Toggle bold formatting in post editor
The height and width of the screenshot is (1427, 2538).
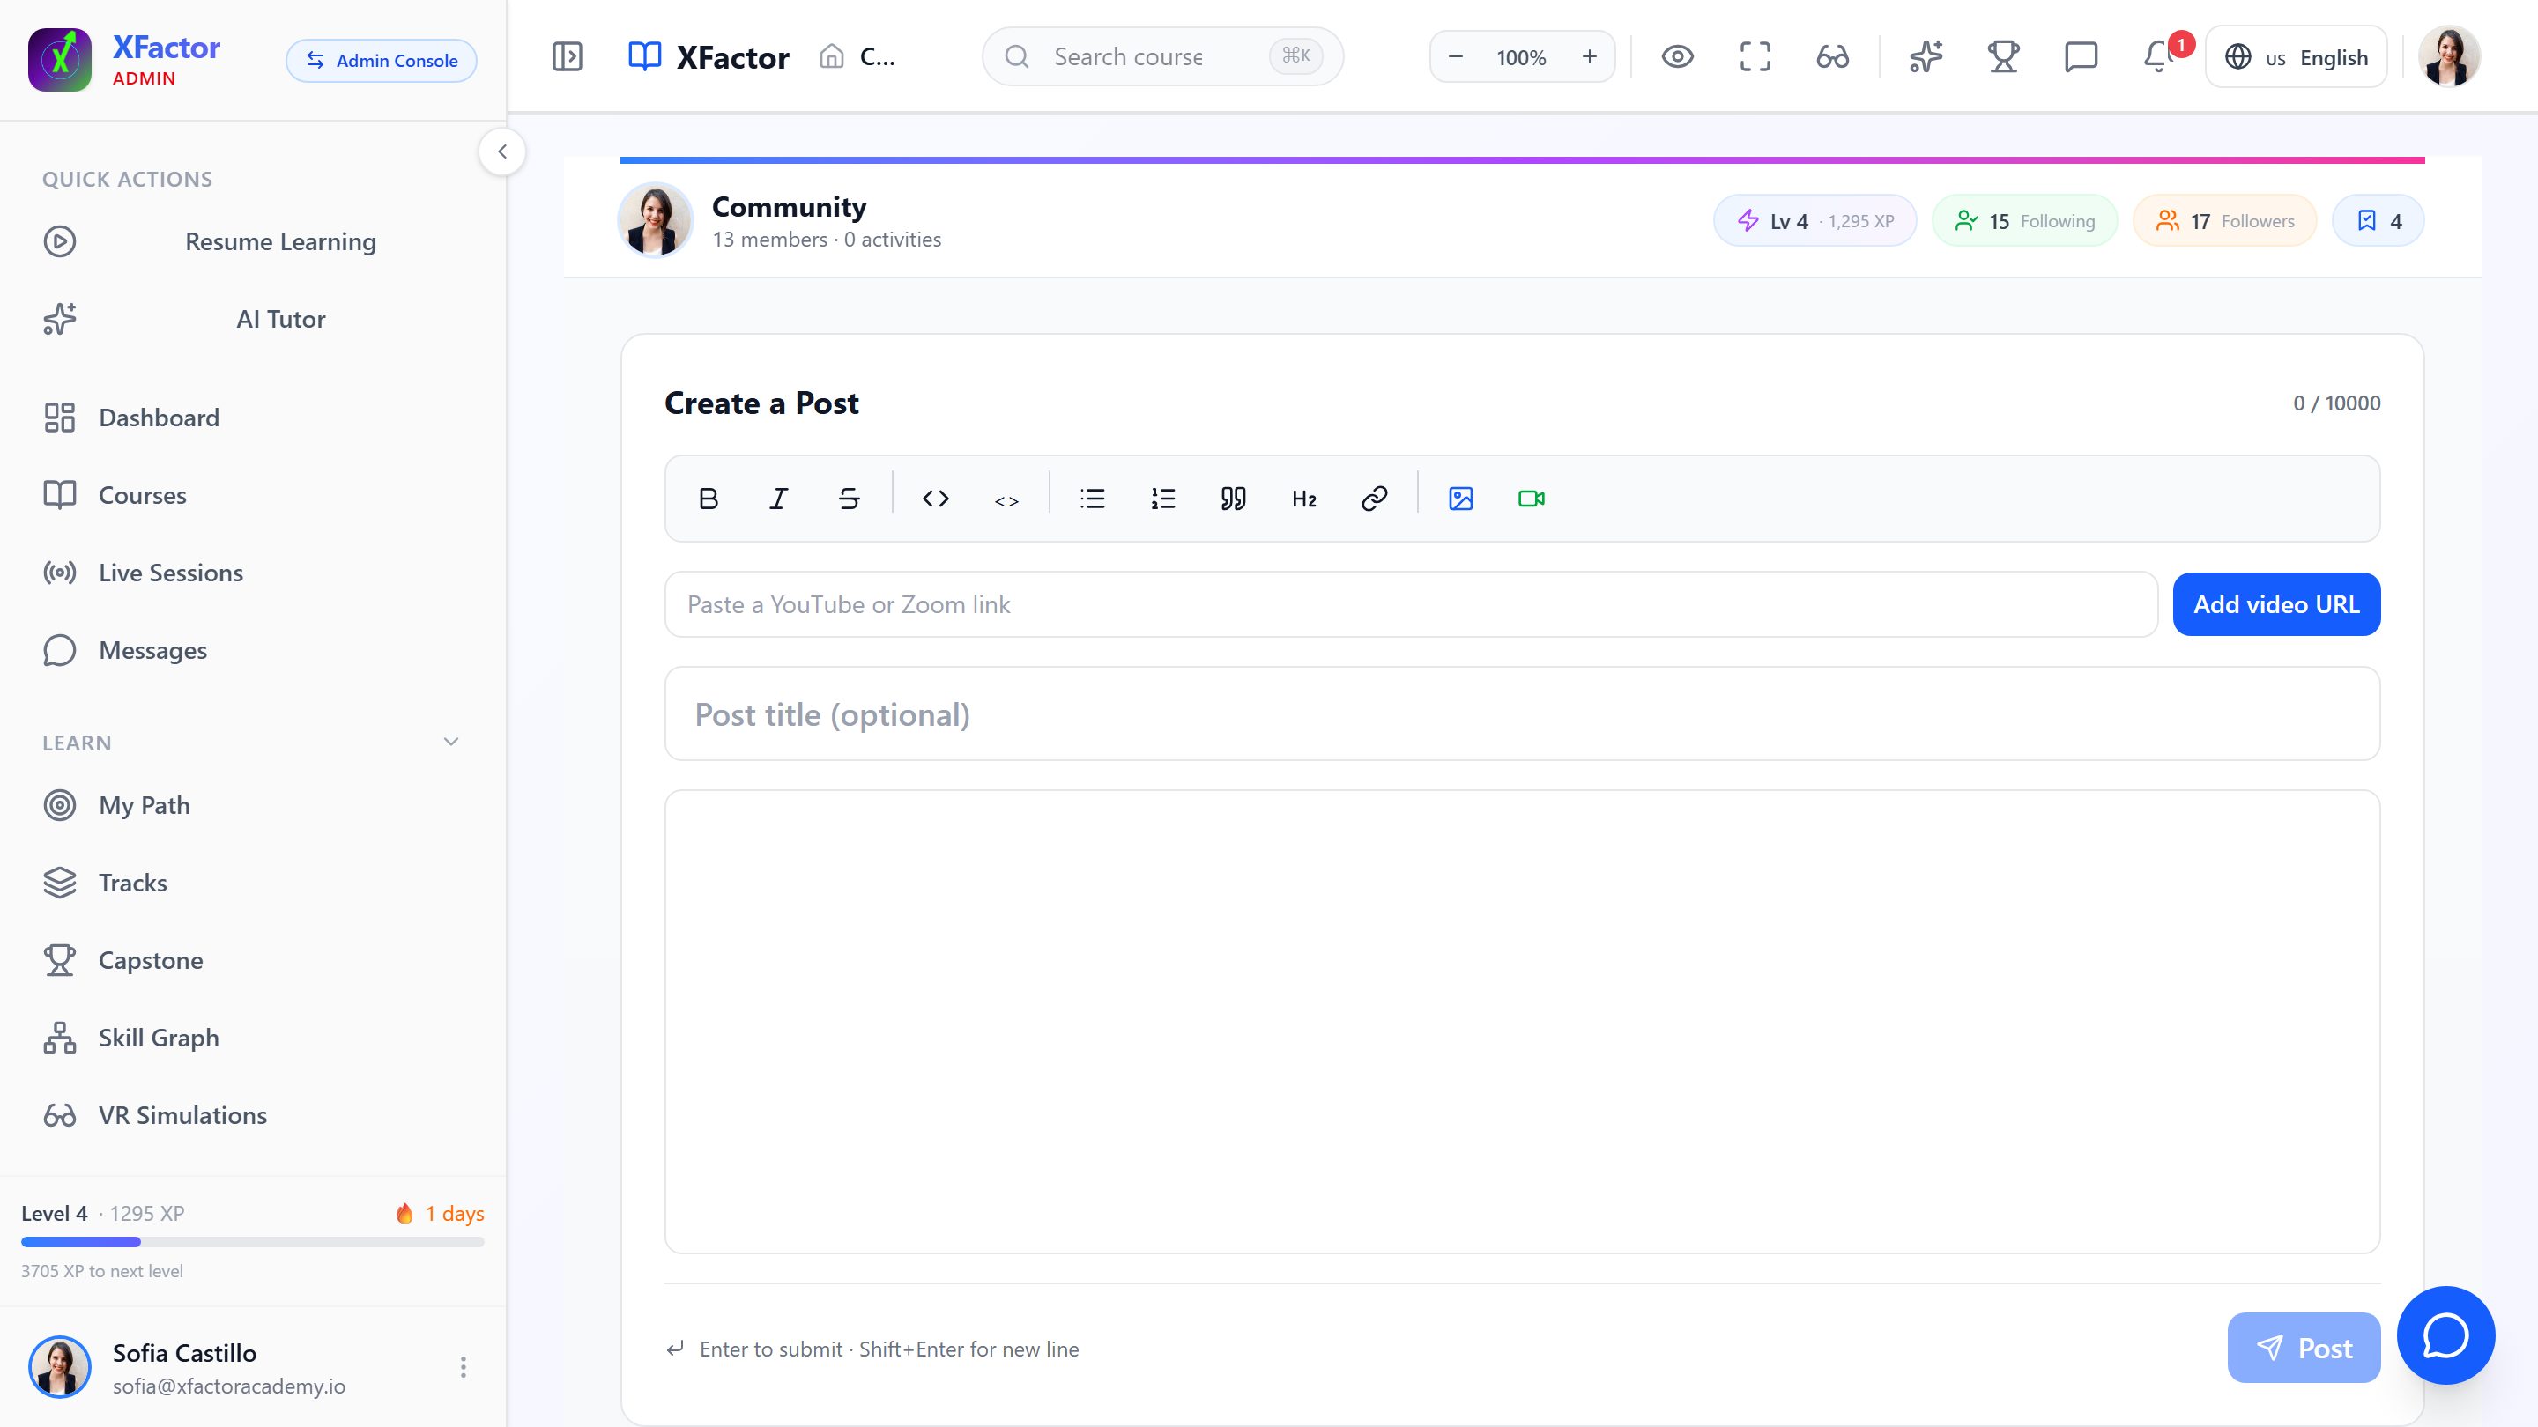click(x=708, y=499)
